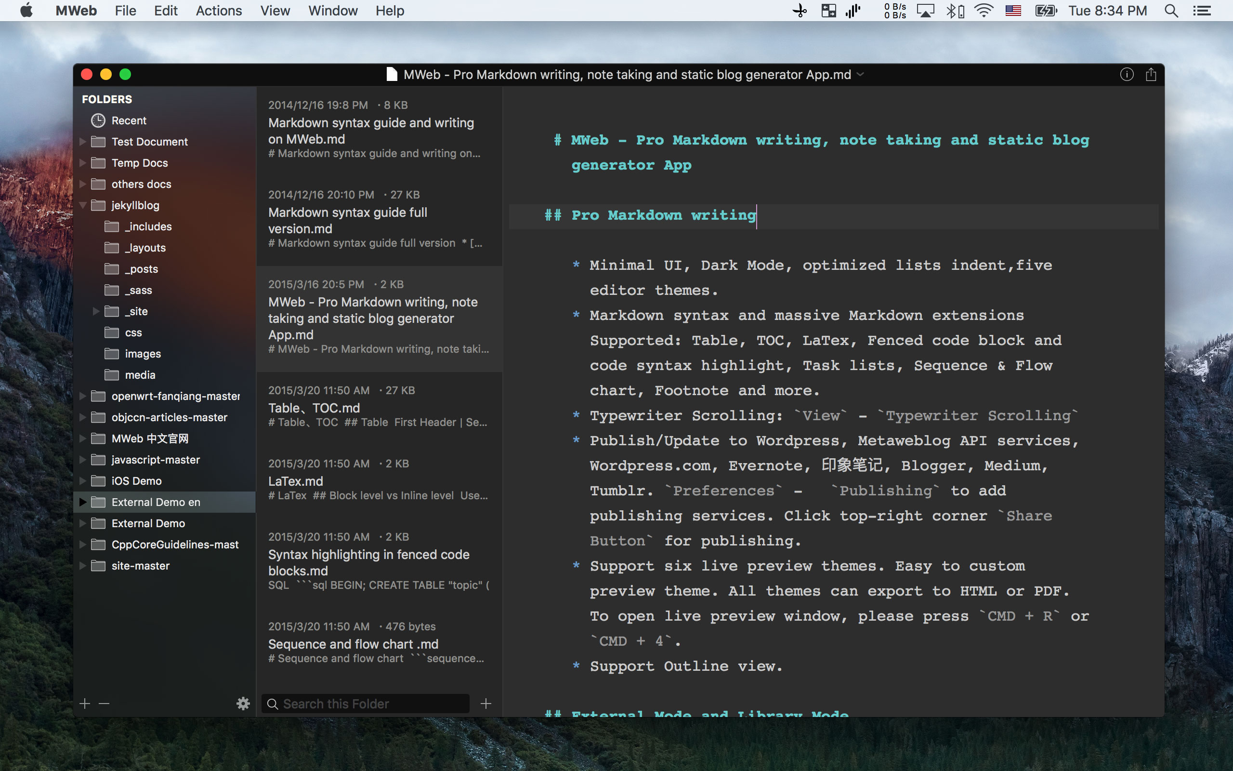
Task: Expand the External Demo en folder
Action: pos(82,502)
